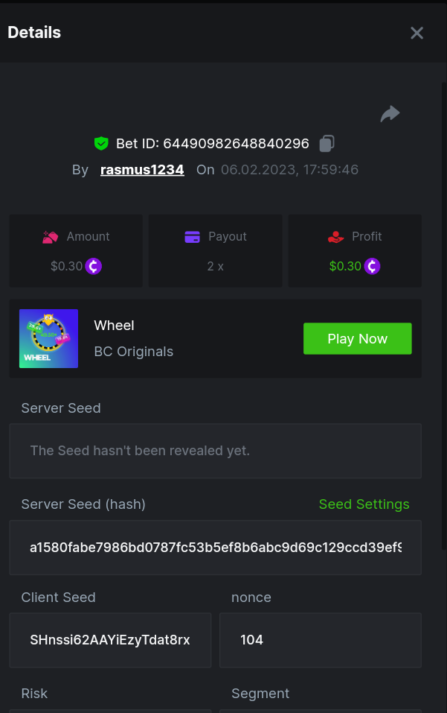This screenshot has width=447, height=713.
Task: Click the Server Seed field
Action: click(215, 451)
